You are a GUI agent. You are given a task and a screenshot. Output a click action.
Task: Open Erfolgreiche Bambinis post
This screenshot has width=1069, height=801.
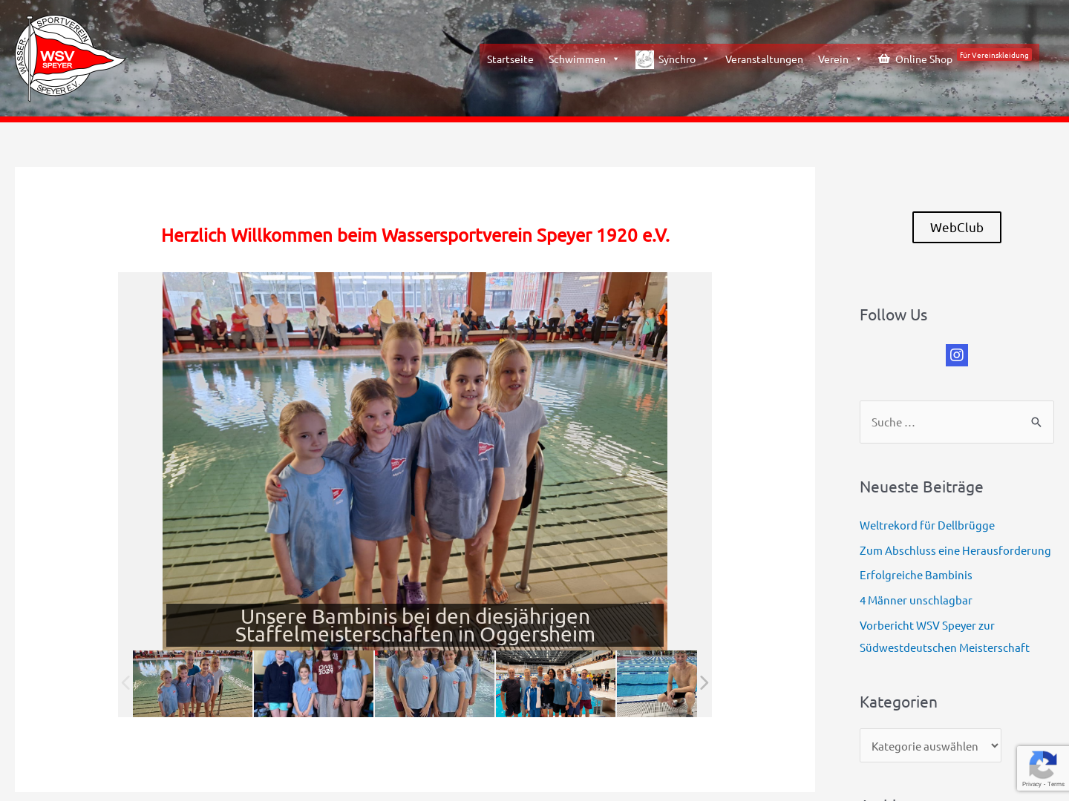click(916, 575)
